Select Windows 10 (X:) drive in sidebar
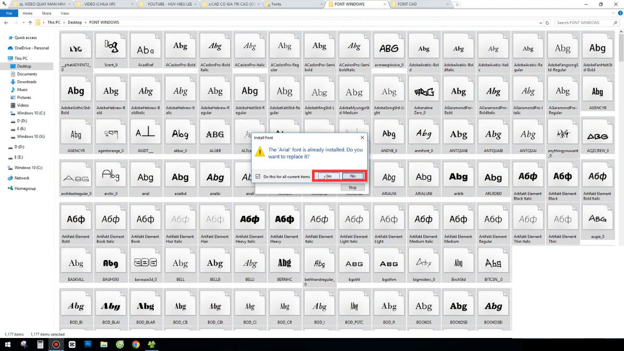This screenshot has height=351, width=624. (31, 136)
